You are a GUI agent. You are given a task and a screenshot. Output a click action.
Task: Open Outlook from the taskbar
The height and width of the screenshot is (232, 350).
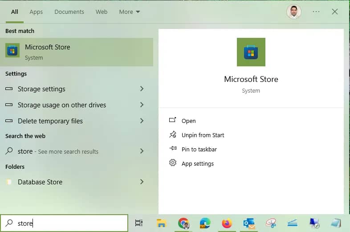click(249, 224)
